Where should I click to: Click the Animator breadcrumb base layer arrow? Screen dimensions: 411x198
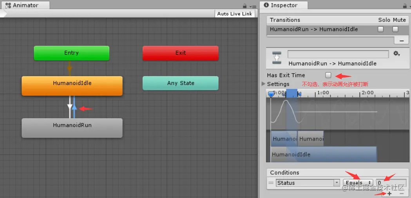4,14
